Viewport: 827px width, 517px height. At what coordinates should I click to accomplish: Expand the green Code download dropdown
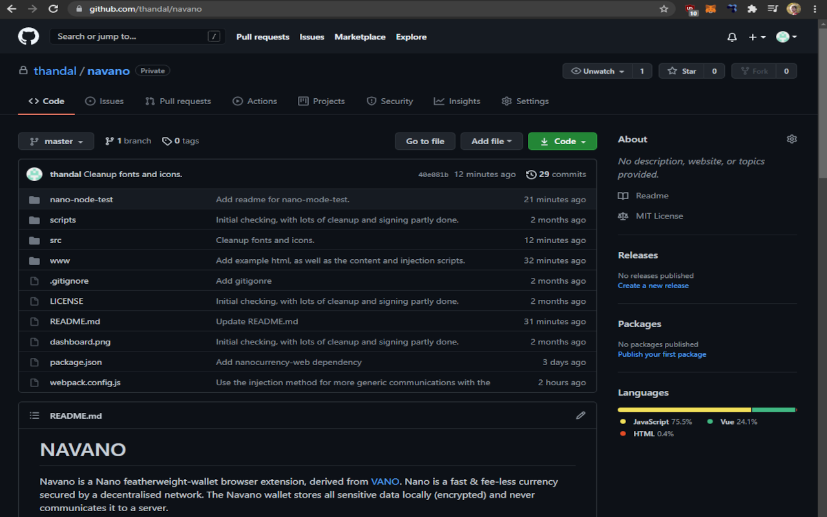(562, 142)
